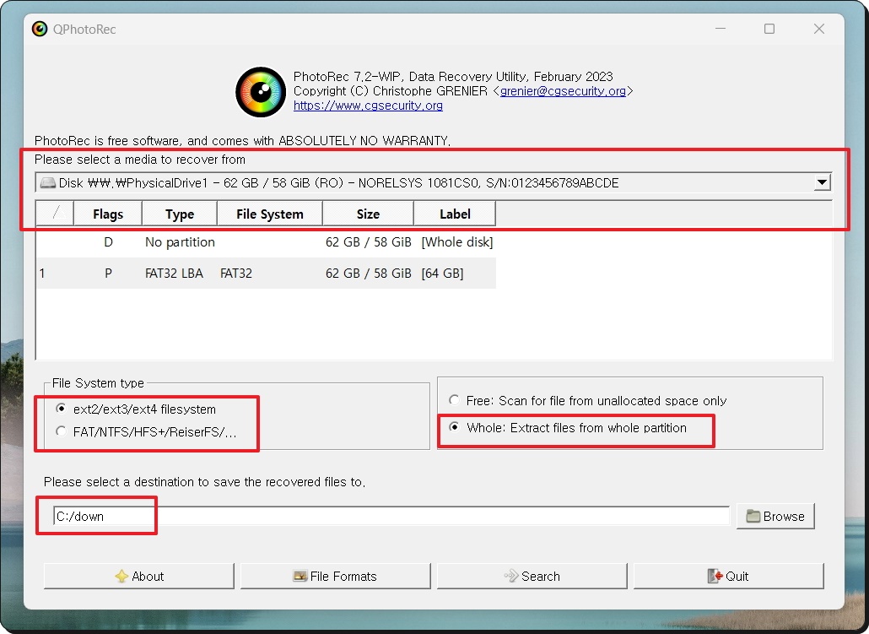Sort by the Size column header
The height and width of the screenshot is (634, 869).
(368, 214)
